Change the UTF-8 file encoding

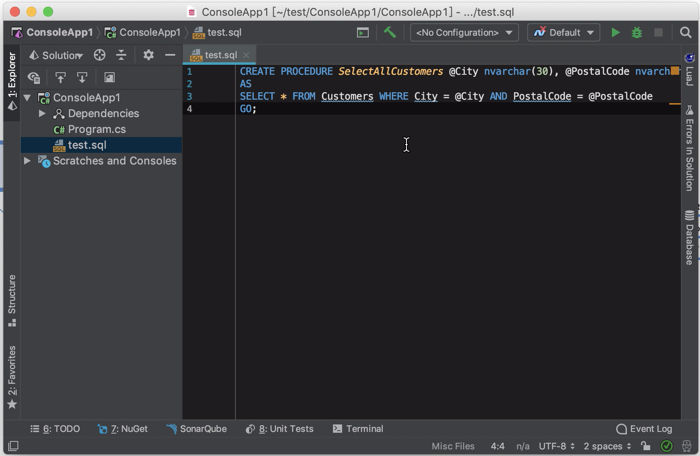coord(557,446)
